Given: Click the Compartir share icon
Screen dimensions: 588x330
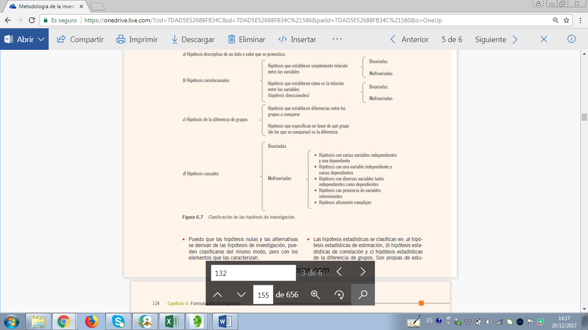Looking at the screenshot, I should point(61,40).
